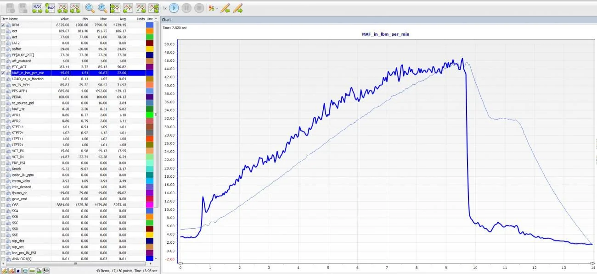Open the RPM line color swatch
The width and height of the screenshot is (597, 274).
coord(150,25)
